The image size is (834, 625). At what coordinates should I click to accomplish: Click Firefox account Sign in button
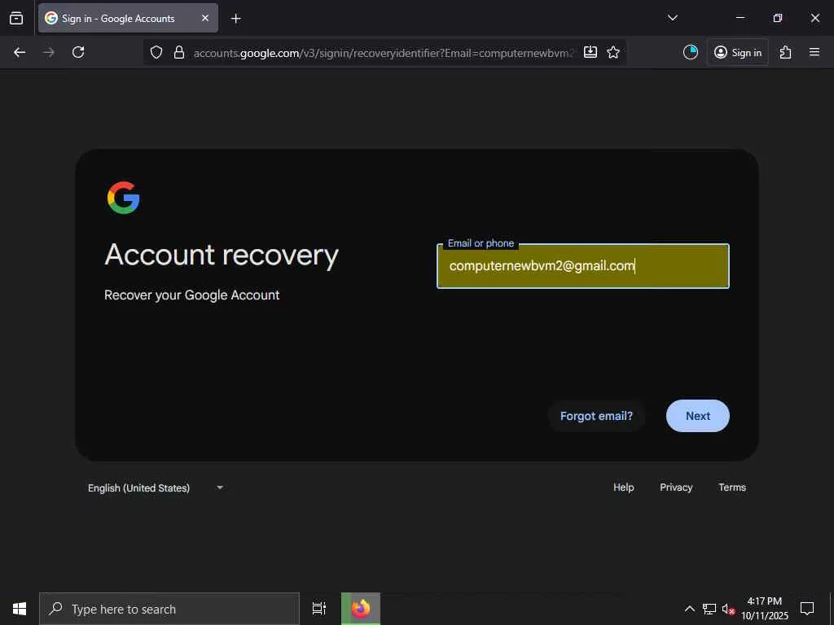click(x=738, y=52)
